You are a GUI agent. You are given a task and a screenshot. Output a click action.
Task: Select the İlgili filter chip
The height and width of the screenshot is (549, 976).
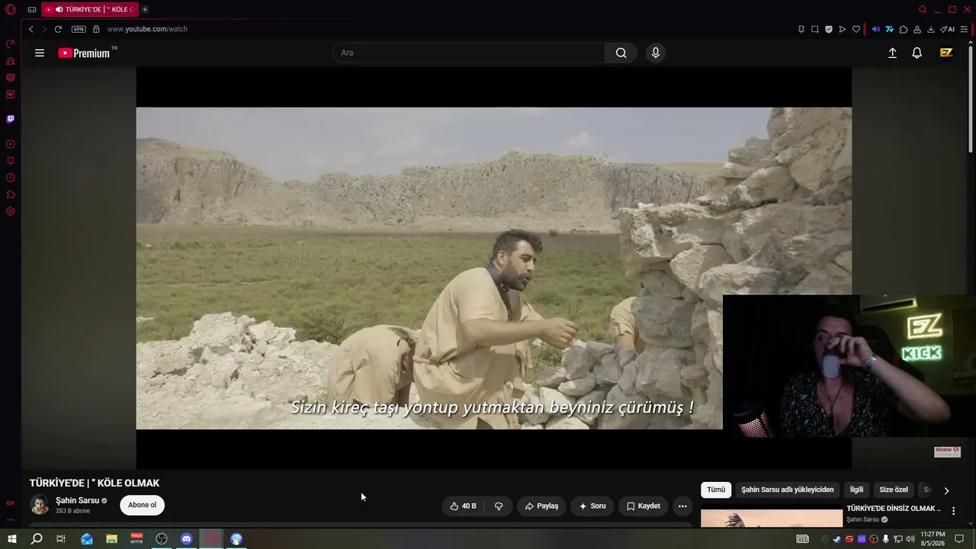click(857, 490)
